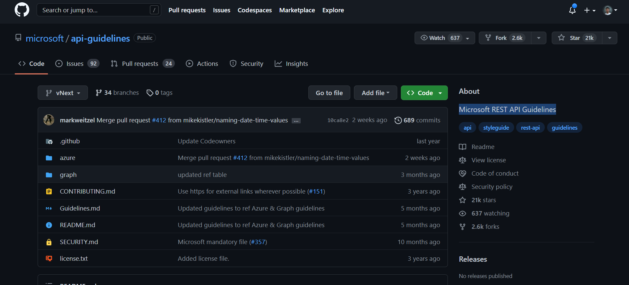Go to Issues in top navigation

221,10
